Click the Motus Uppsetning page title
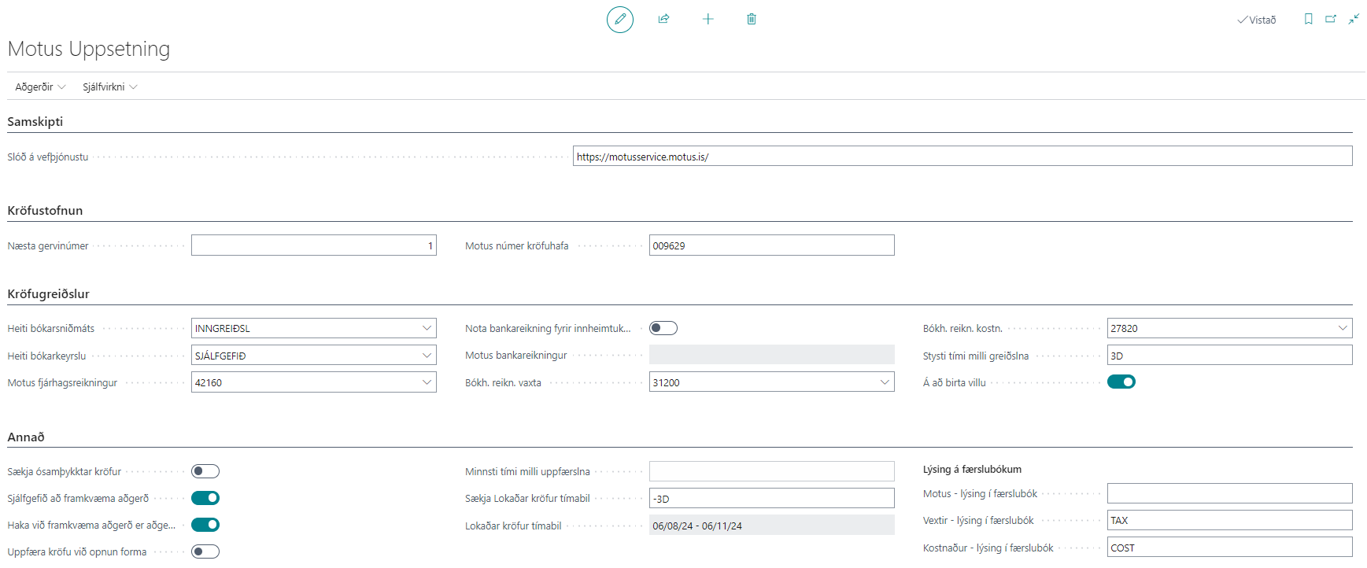1367x568 pixels. point(89,49)
